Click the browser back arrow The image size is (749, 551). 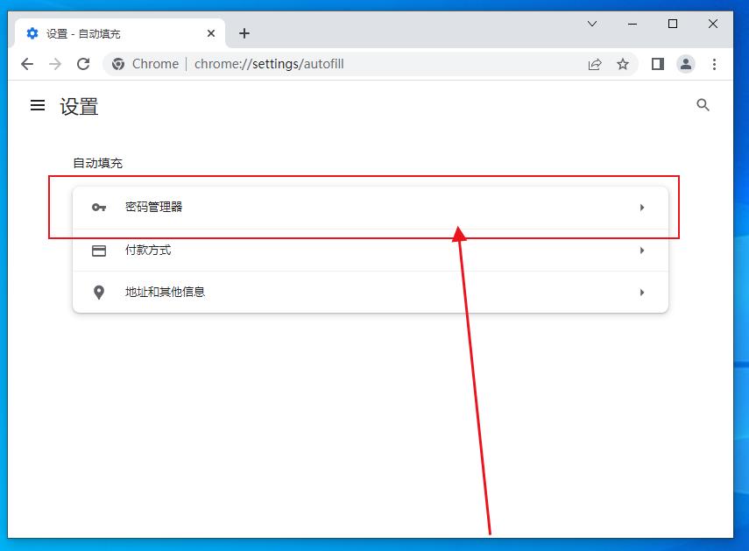[27, 64]
